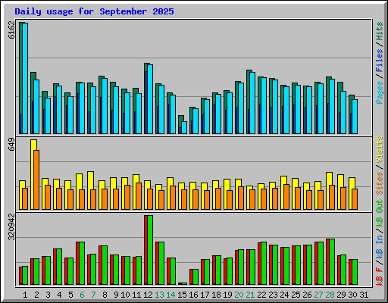Click the orange sites bar for day 2

pos(36,180)
